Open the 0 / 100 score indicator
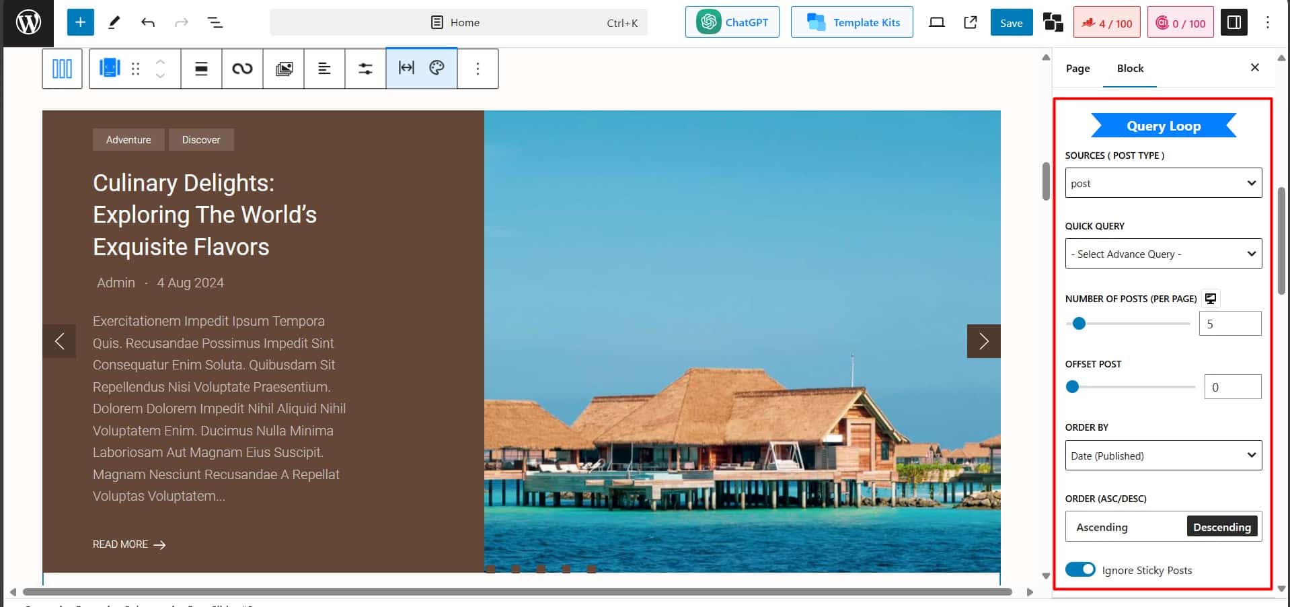The height and width of the screenshot is (607, 1290). pyautogui.click(x=1180, y=23)
